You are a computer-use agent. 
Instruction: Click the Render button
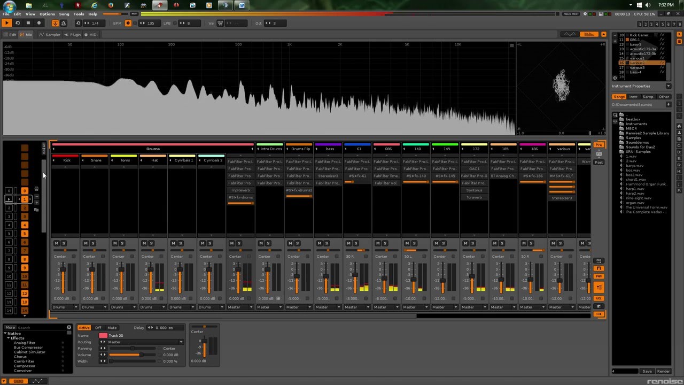tap(663, 371)
